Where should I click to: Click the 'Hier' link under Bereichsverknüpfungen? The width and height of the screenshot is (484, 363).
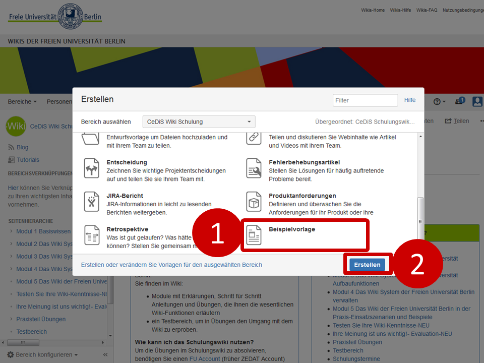click(13, 188)
